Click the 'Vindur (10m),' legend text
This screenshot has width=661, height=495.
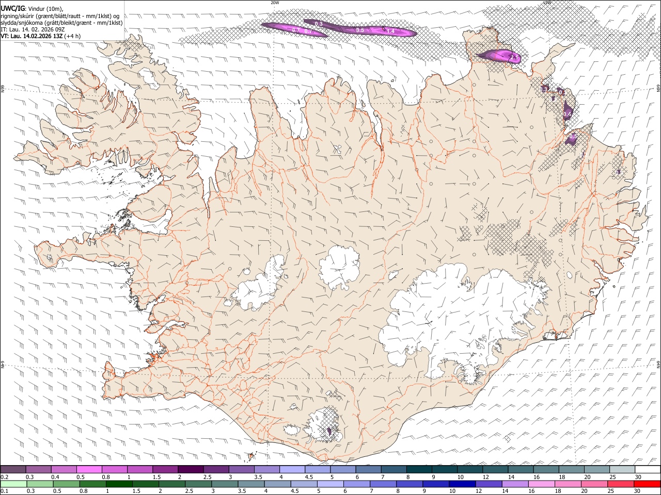(45, 8)
